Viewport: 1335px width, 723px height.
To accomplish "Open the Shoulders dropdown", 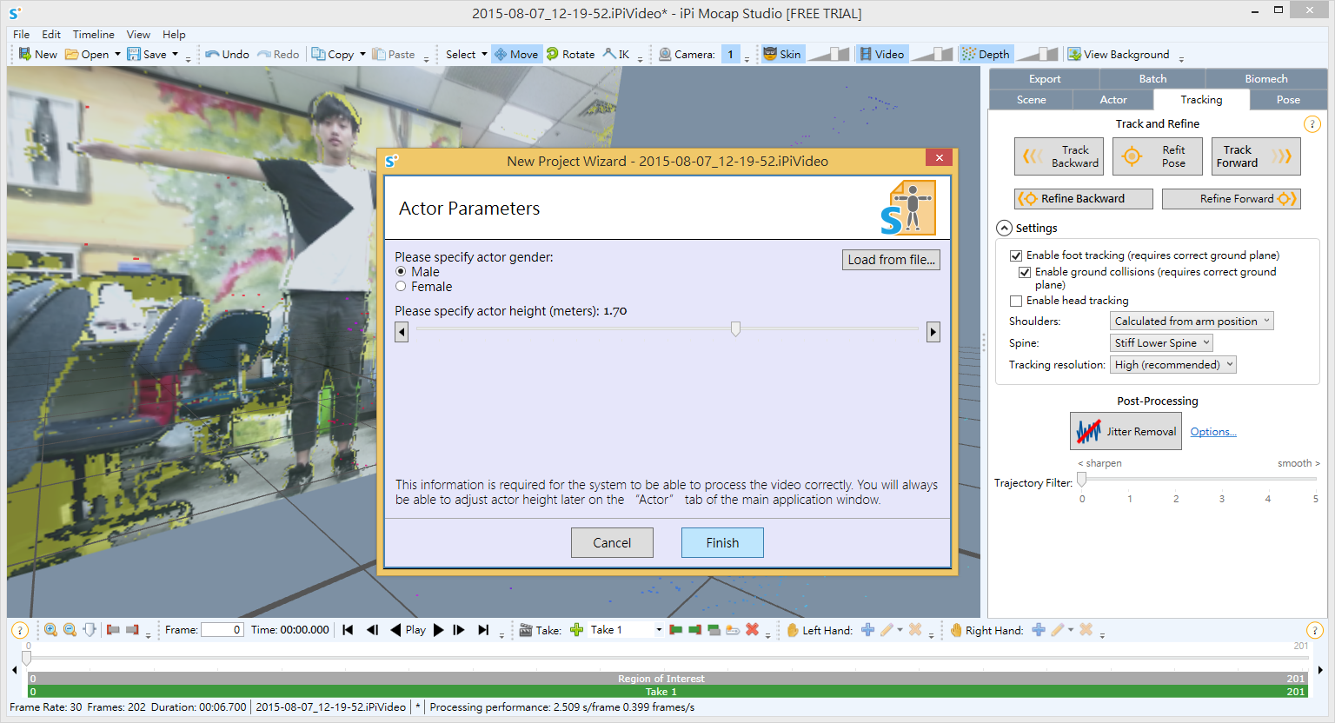I will pyautogui.click(x=1192, y=322).
